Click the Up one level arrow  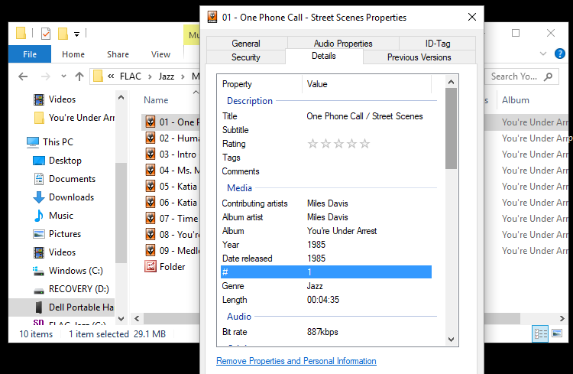(x=79, y=76)
